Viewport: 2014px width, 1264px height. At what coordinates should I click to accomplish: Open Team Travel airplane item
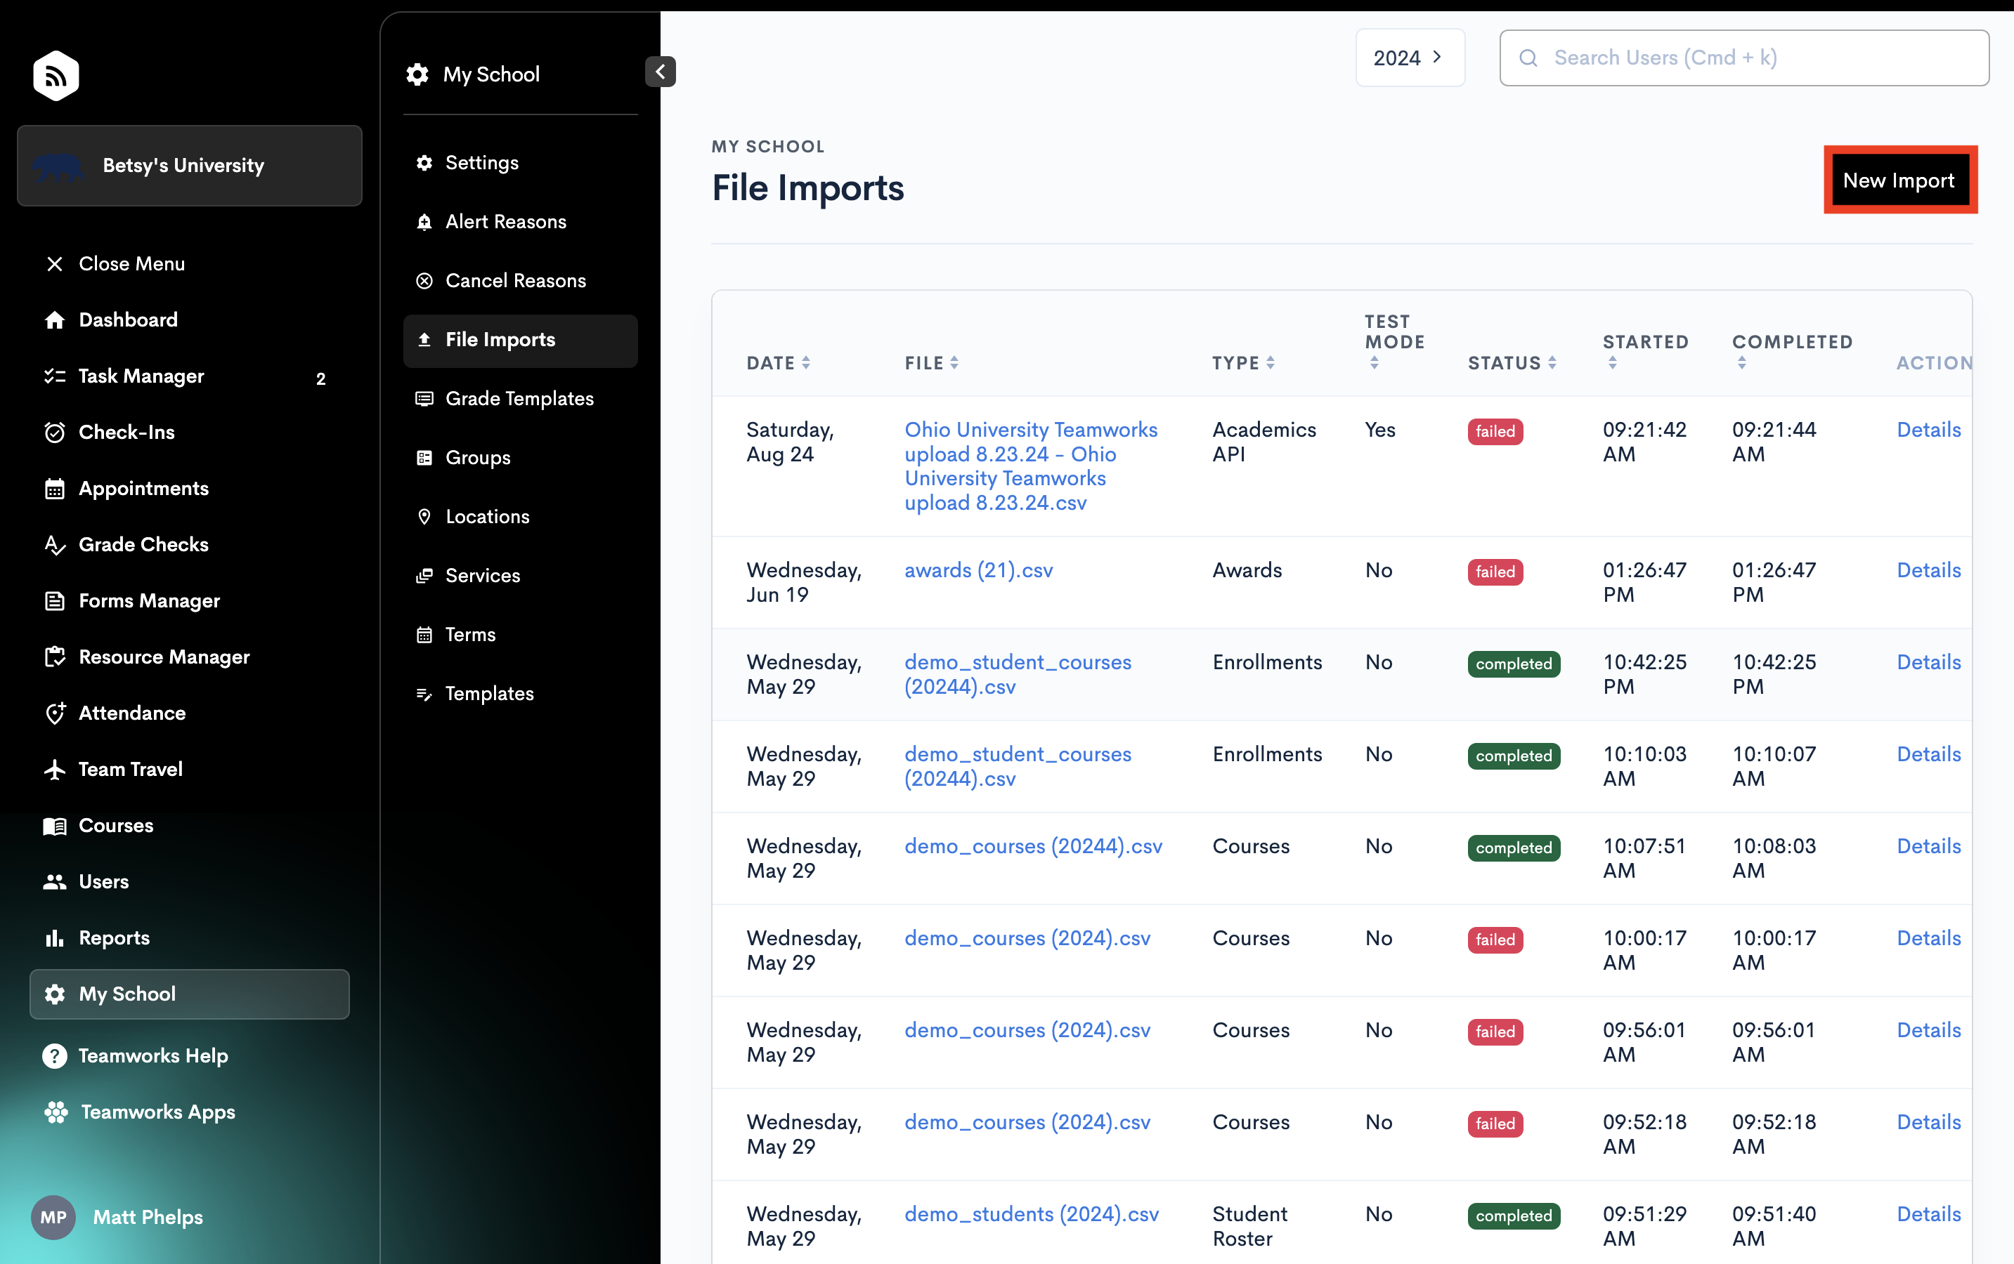(x=129, y=769)
